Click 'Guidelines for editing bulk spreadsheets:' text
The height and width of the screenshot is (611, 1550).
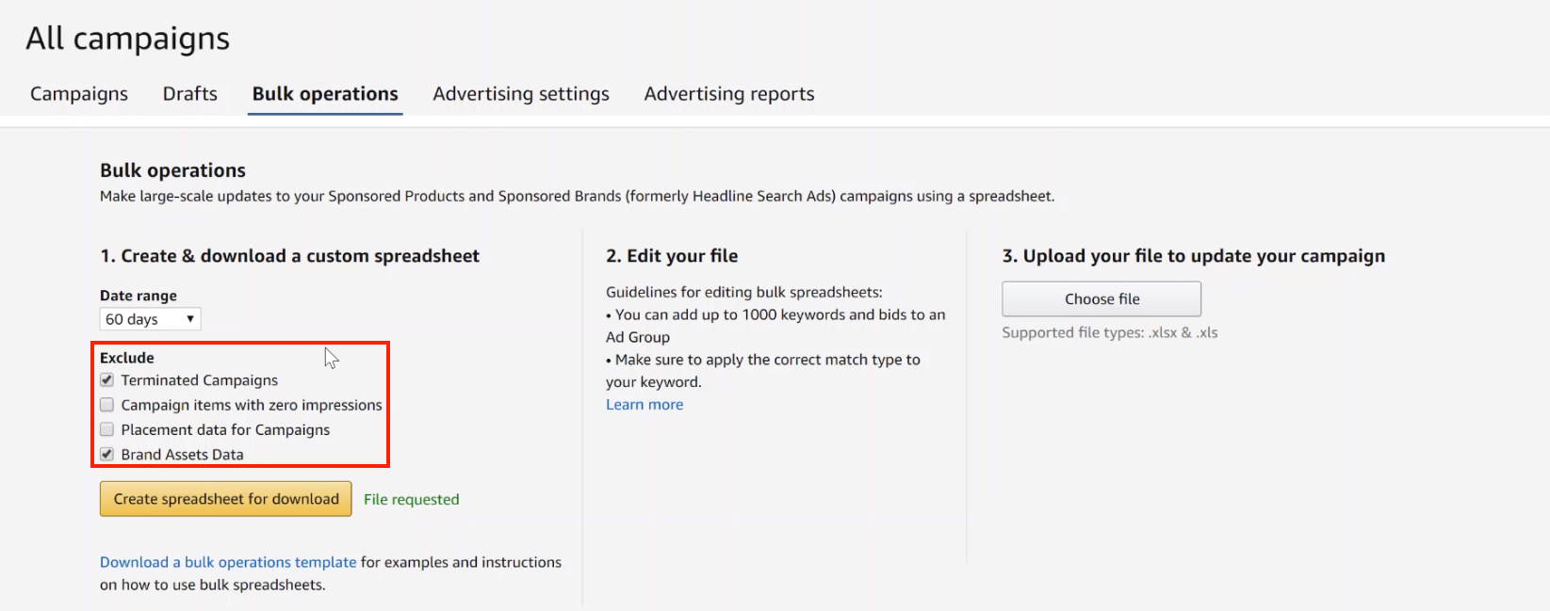(x=744, y=292)
